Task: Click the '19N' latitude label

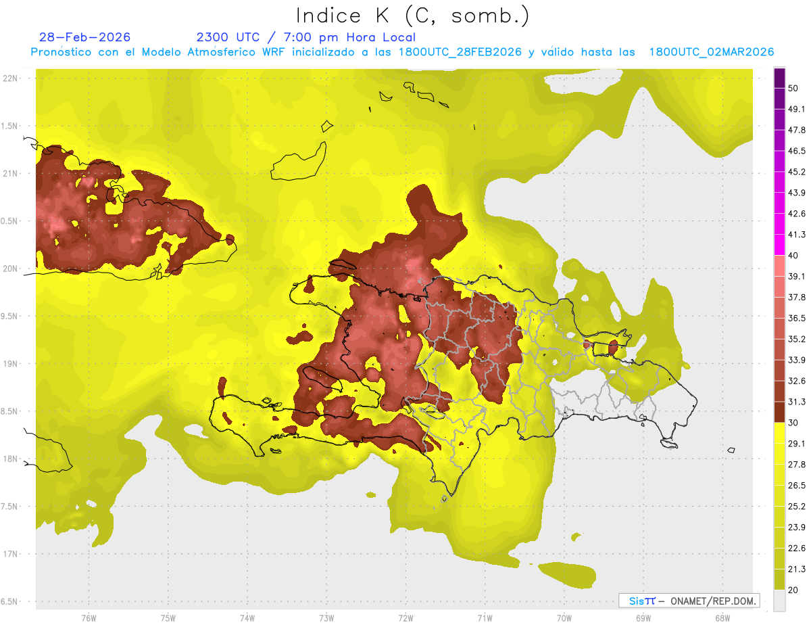Action: point(11,364)
